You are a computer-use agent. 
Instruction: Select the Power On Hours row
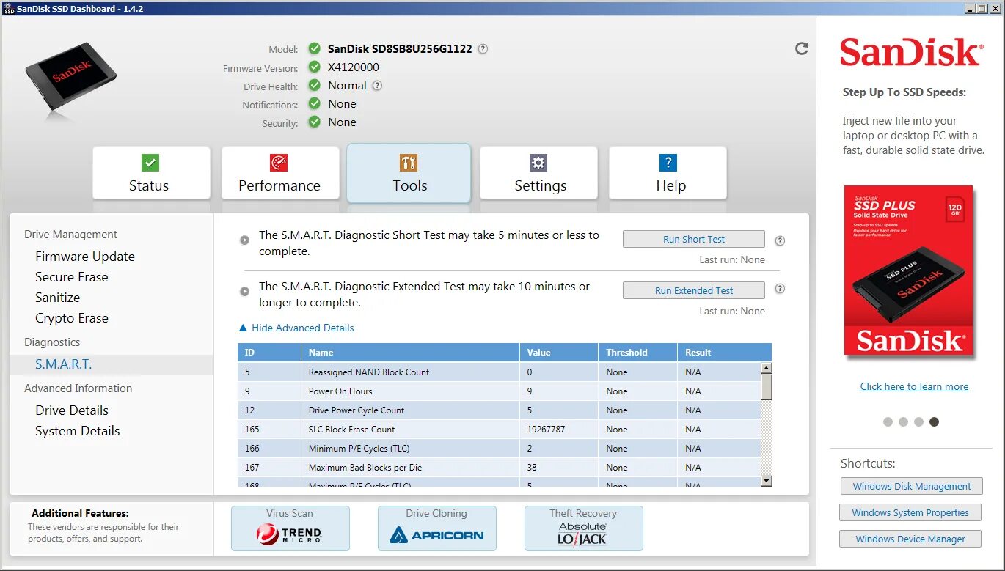pyautogui.click(x=500, y=391)
